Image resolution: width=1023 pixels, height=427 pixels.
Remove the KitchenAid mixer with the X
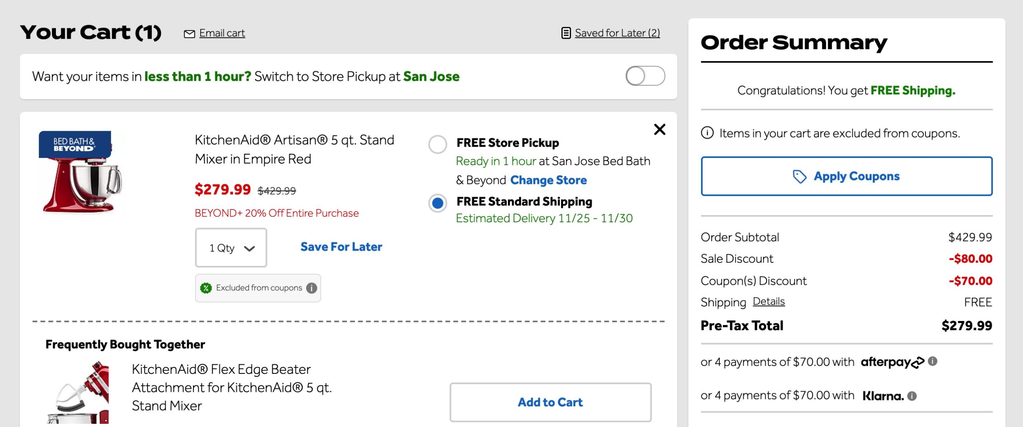659,130
